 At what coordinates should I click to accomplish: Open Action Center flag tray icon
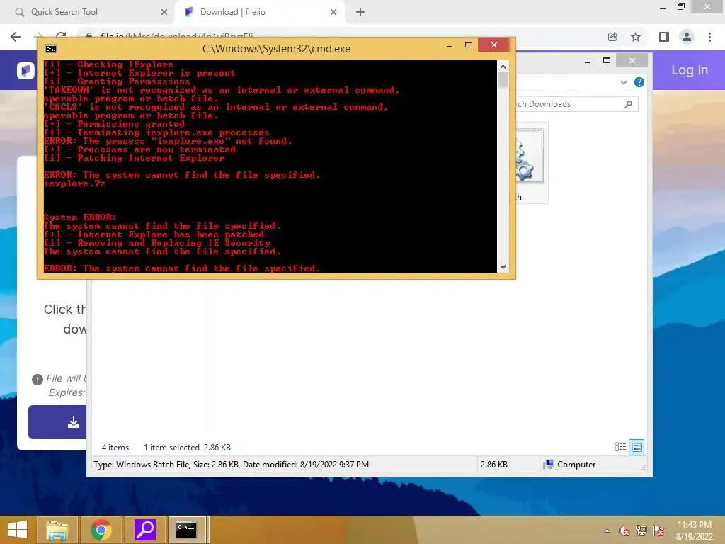click(x=658, y=531)
